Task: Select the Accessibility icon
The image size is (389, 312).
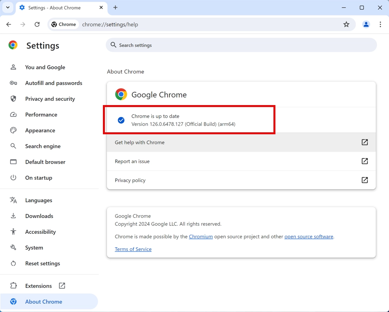Action: click(x=13, y=232)
